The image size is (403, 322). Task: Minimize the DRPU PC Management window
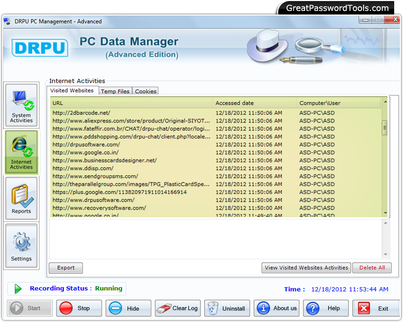365,20
